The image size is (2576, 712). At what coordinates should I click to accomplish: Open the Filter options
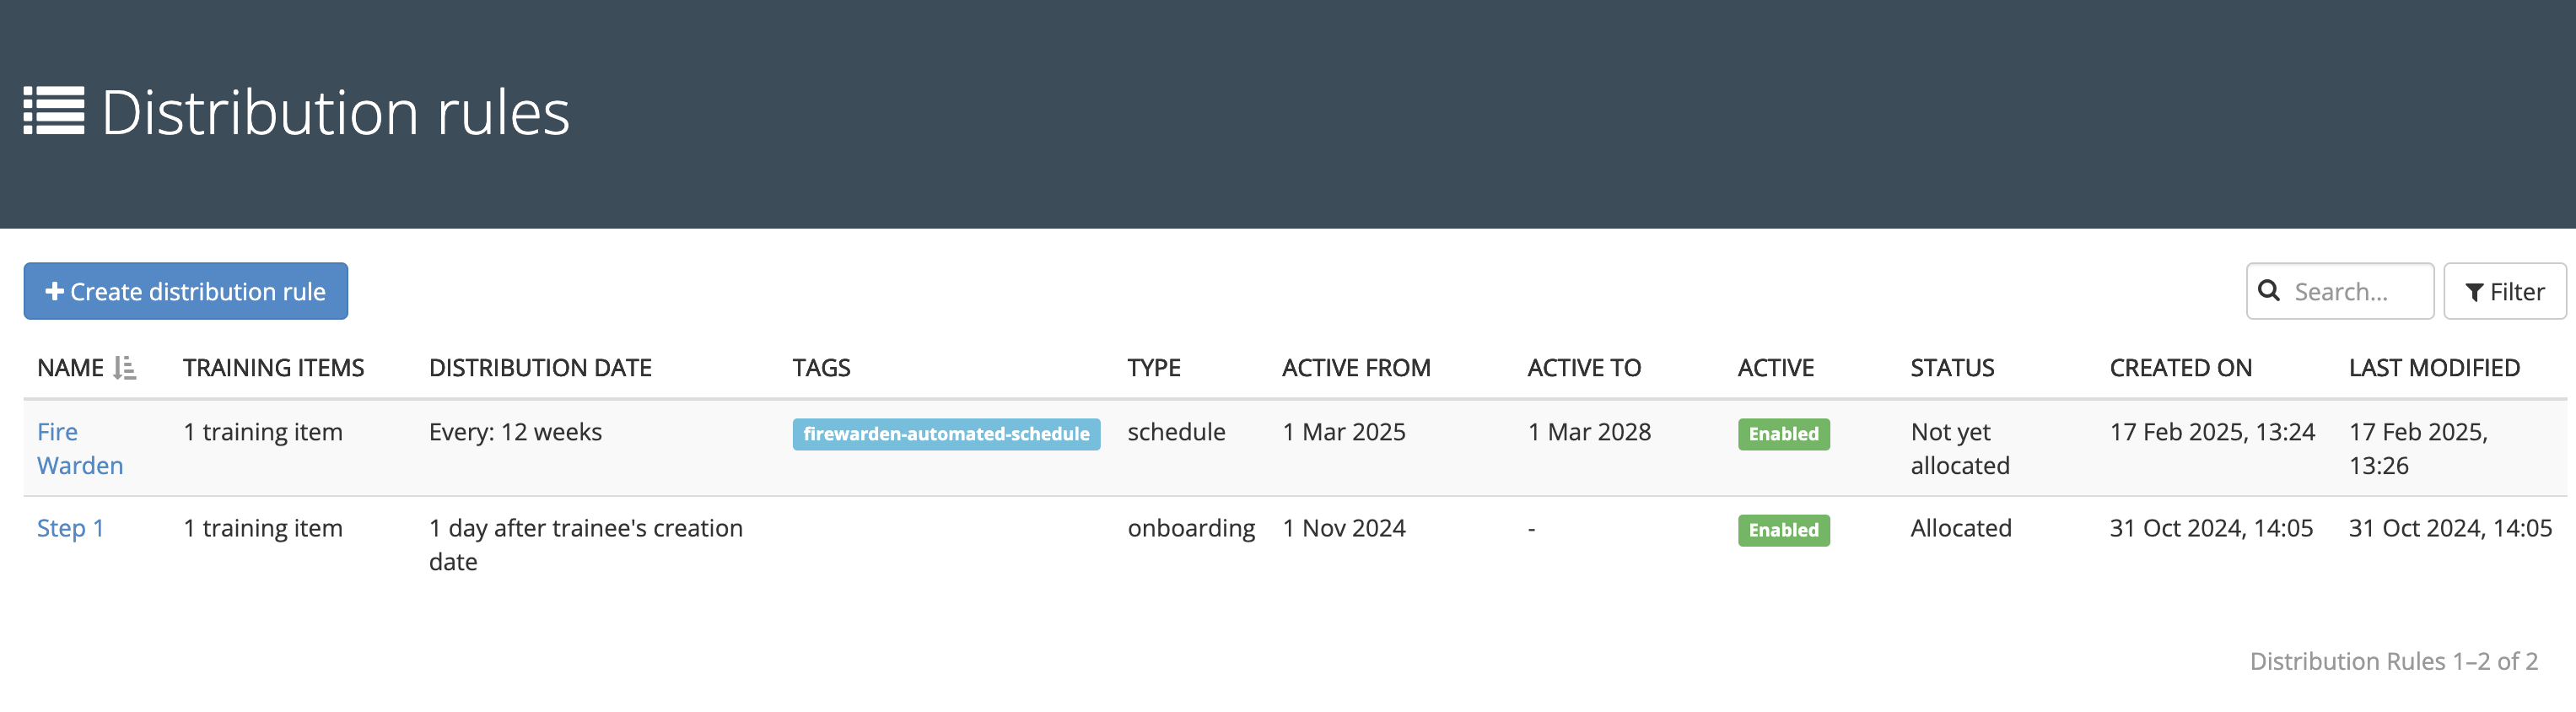coord(2504,292)
